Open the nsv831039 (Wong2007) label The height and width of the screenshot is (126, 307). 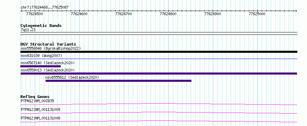coord(41,56)
